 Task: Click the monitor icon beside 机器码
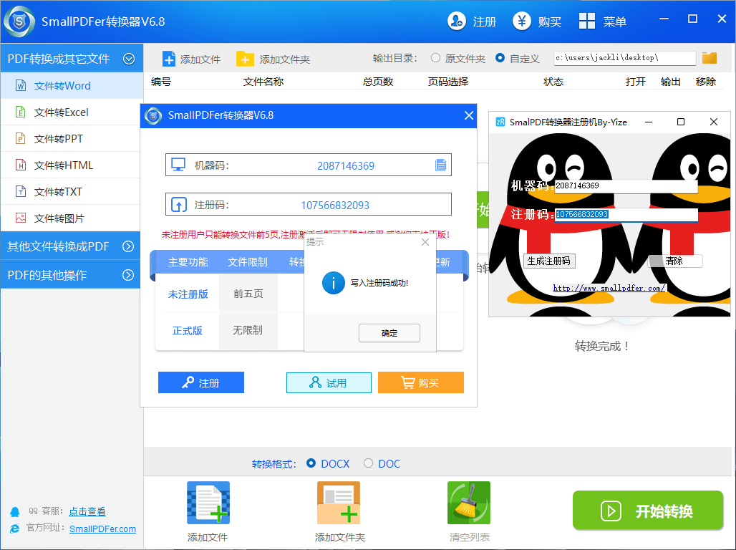(x=178, y=165)
